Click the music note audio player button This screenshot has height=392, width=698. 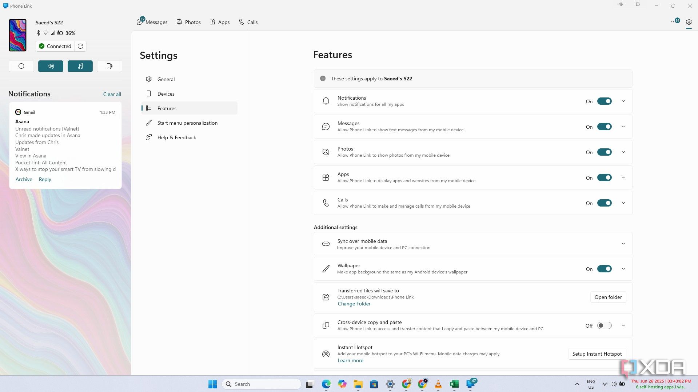pos(80,66)
